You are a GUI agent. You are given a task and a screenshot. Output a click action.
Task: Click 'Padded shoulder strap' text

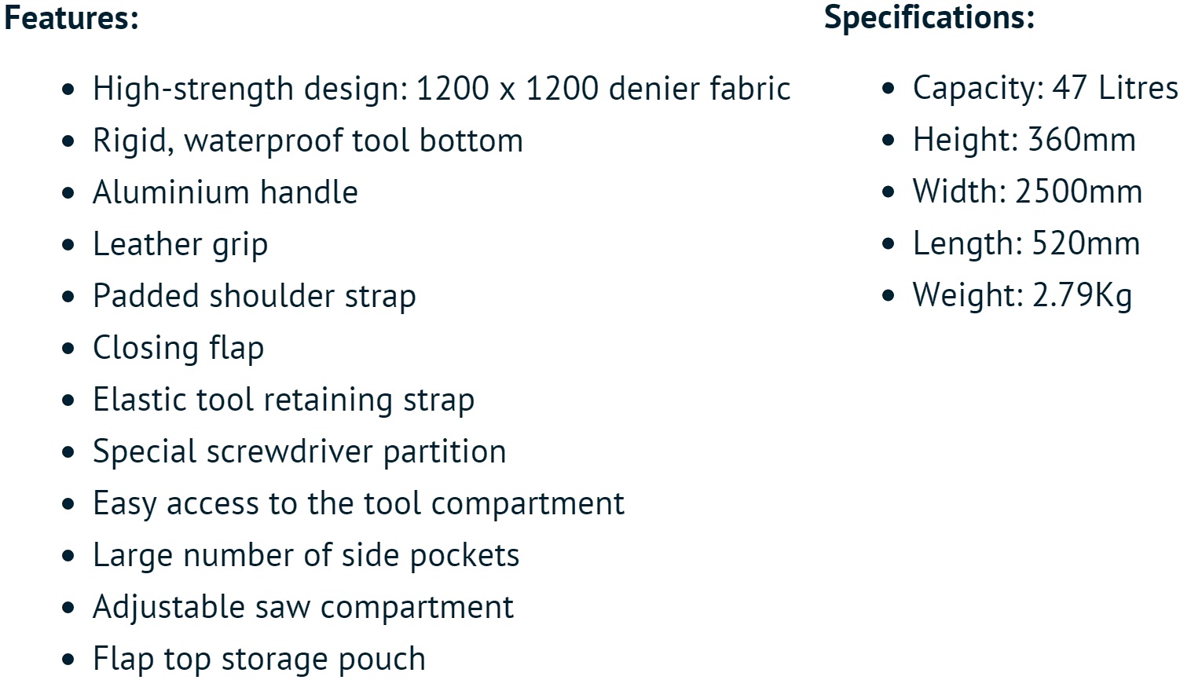(x=254, y=297)
